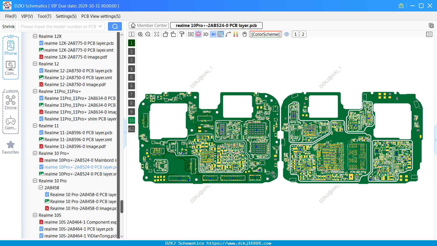The height and width of the screenshot is (246, 437).
Task: Click the mouse settings icon
Action: click(x=244, y=34)
